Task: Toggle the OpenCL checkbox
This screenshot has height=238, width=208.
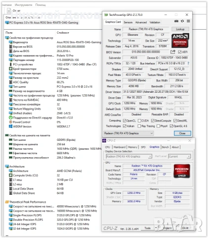Action: tap(125, 120)
